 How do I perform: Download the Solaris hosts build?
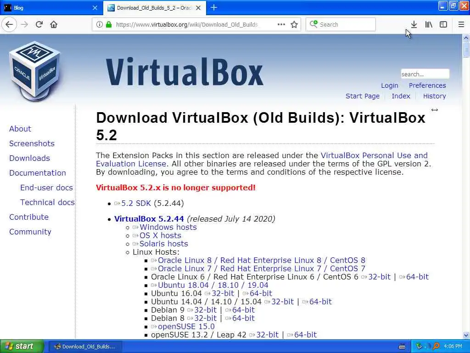click(x=164, y=244)
